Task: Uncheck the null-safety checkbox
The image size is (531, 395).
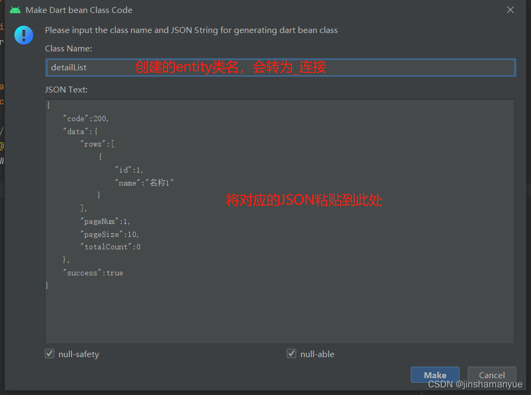Action: (x=49, y=353)
